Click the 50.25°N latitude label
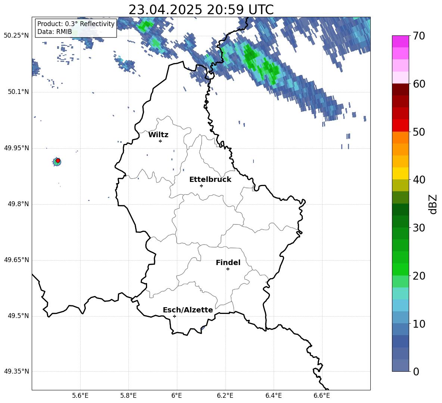 (16, 36)
